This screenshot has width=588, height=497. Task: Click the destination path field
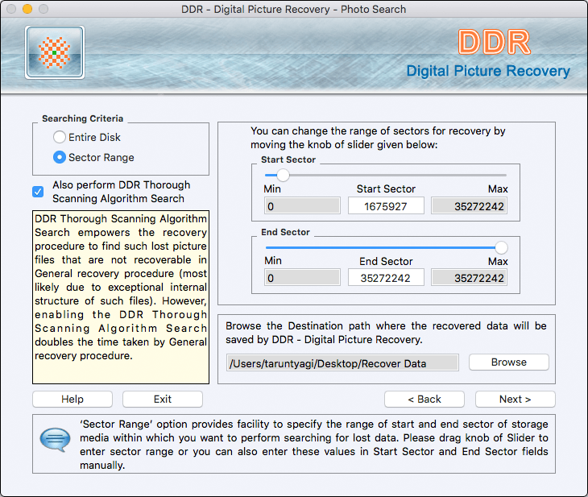point(342,363)
